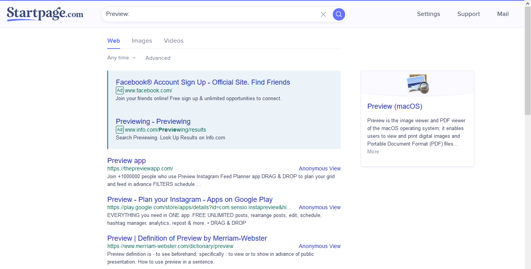
Task: Open Anonymous View for thepreviewapp.com
Action: pos(319,168)
